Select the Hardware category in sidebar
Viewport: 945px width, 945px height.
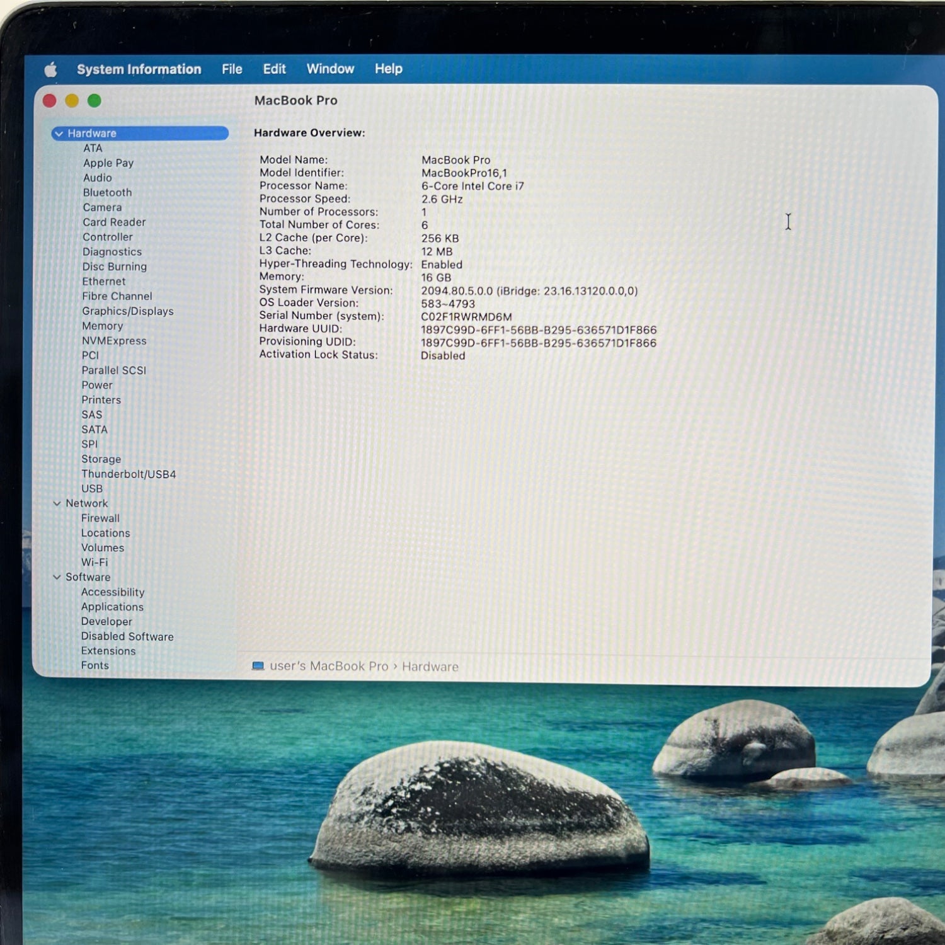[140, 134]
